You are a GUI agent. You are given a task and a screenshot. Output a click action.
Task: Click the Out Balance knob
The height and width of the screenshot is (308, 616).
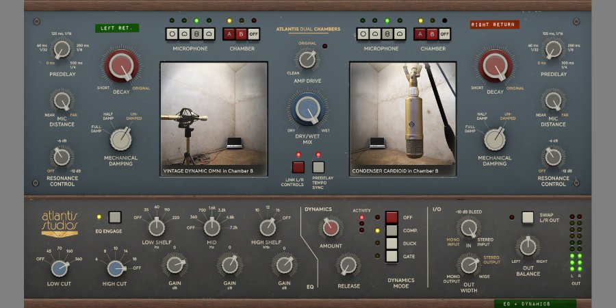(x=528, y=246)
